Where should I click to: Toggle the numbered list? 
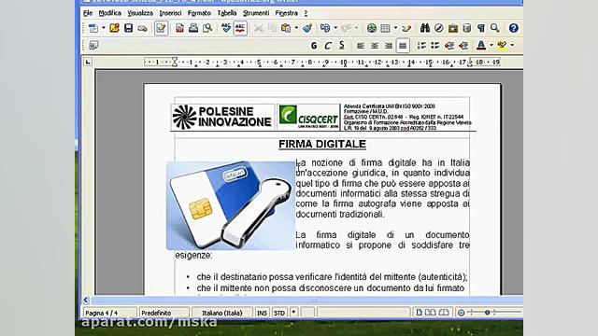[x=421, y=46]
